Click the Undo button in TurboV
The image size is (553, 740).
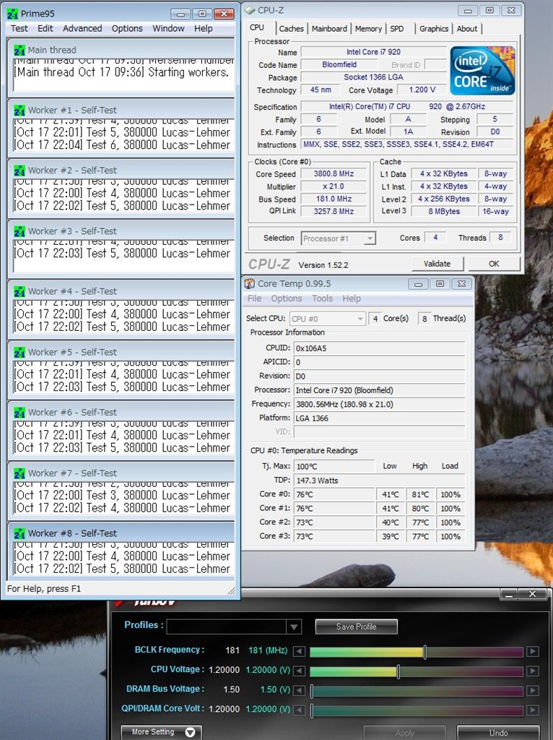498,733
